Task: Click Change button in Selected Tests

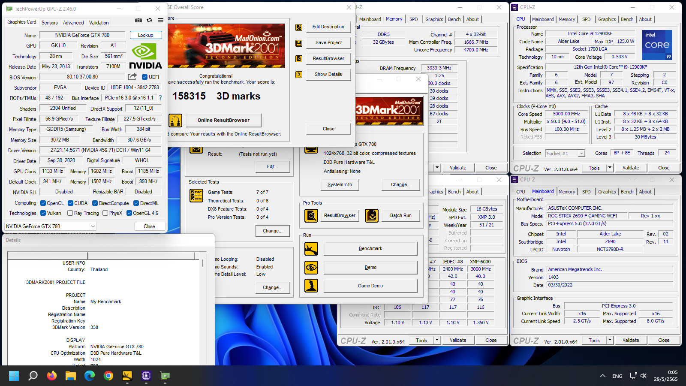Action: tap(272, 231)
